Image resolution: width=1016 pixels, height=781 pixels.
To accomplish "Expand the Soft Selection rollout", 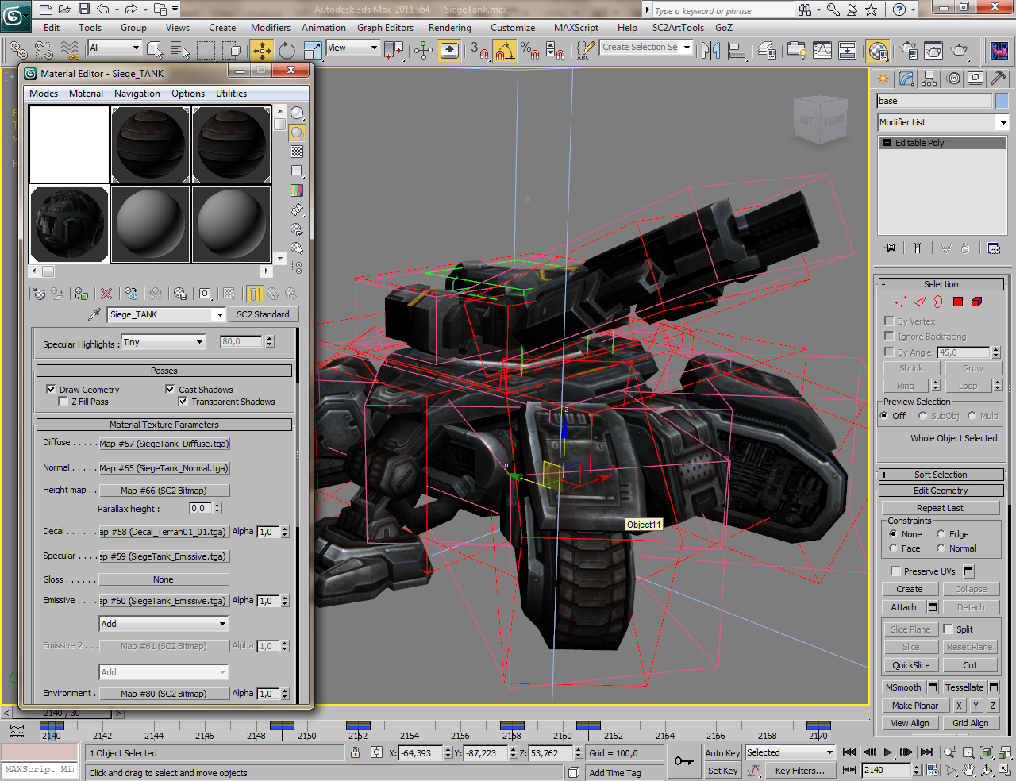I will [x=941, y=475].
